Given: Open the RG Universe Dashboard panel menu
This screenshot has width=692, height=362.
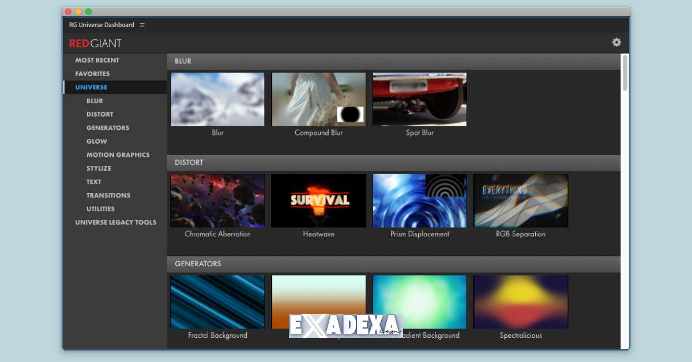Looking at the screenshot, I should [x=142, y=25].
